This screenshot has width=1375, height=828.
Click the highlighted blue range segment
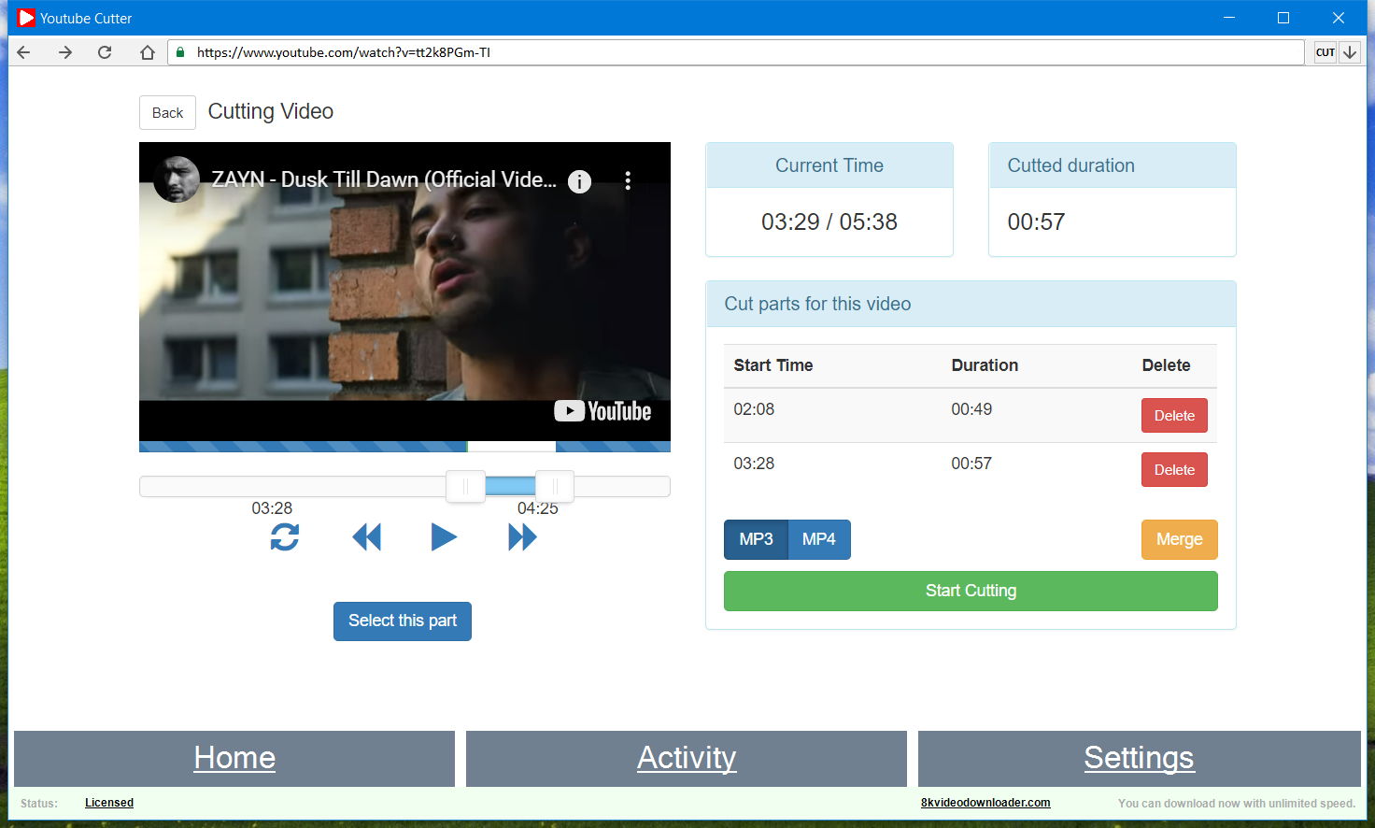click(x=510, y=486)
